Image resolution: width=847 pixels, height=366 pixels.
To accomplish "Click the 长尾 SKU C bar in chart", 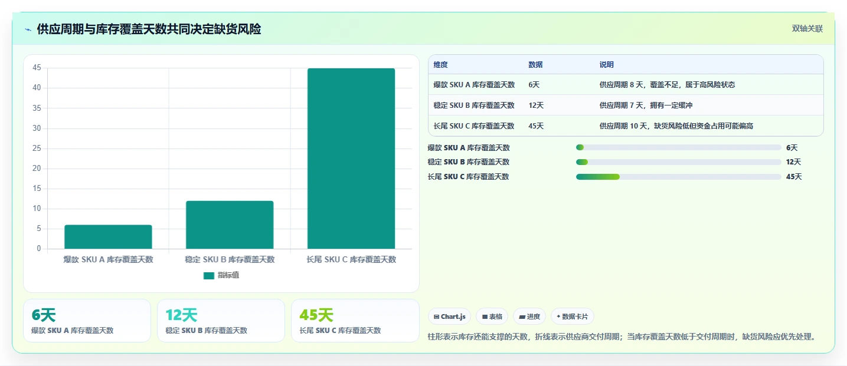I will tap(351, 159).
